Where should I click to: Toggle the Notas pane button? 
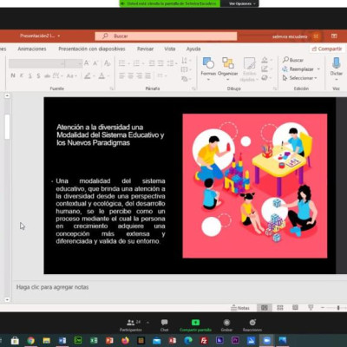pos(240,308)
